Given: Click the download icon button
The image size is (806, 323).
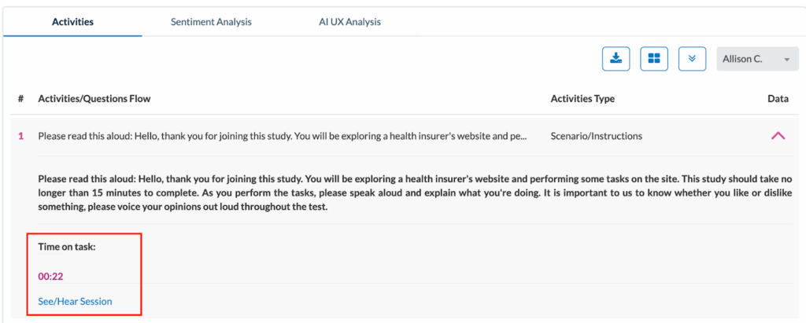Looking at the screenshot, I should click(x=616, y=59).
